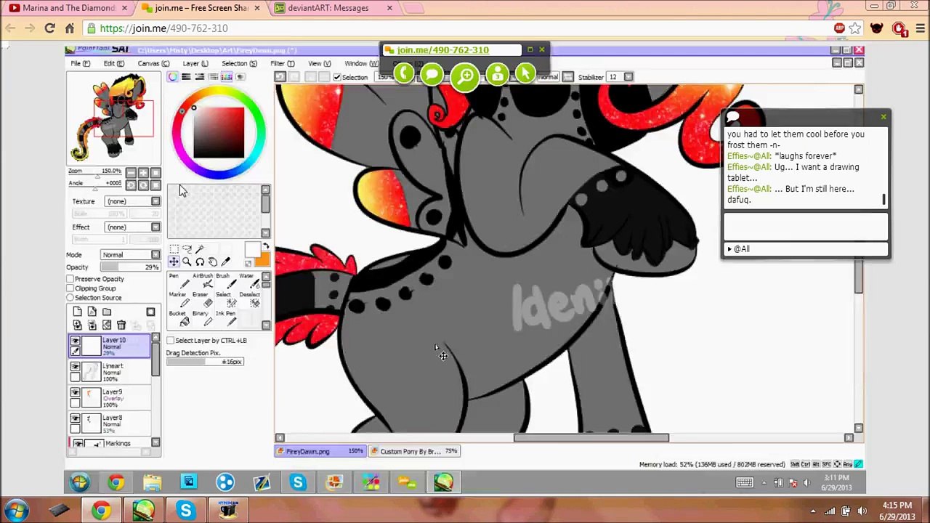Activate the Rotate canvas tool
The width and height of the screenshot is (930, 523).
click(200, 262)
